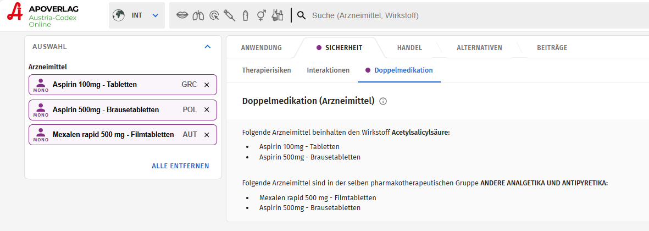Select the suppository filter icon
Viewport: 649px width, 231px height.
246,16
